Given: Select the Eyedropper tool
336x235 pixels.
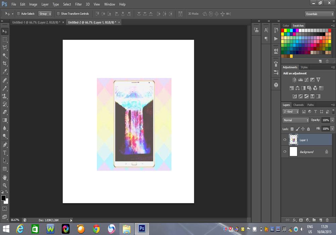Looking at the screenshot, I should pyautogui.click(x=5, y=72).
